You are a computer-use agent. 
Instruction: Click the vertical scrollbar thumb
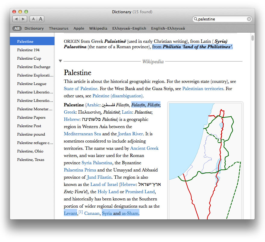click(x=252, y=38)
